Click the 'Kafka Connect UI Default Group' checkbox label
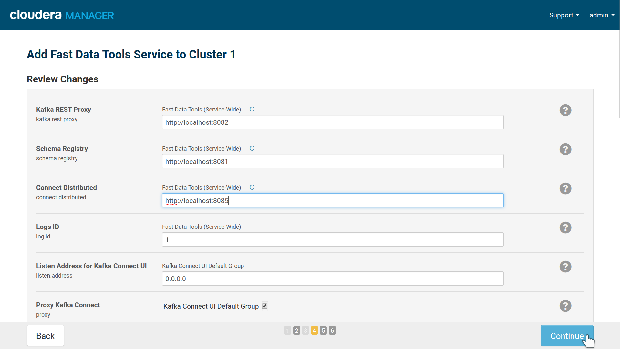This screenshot has height=349, width=620. coord(211,306)
